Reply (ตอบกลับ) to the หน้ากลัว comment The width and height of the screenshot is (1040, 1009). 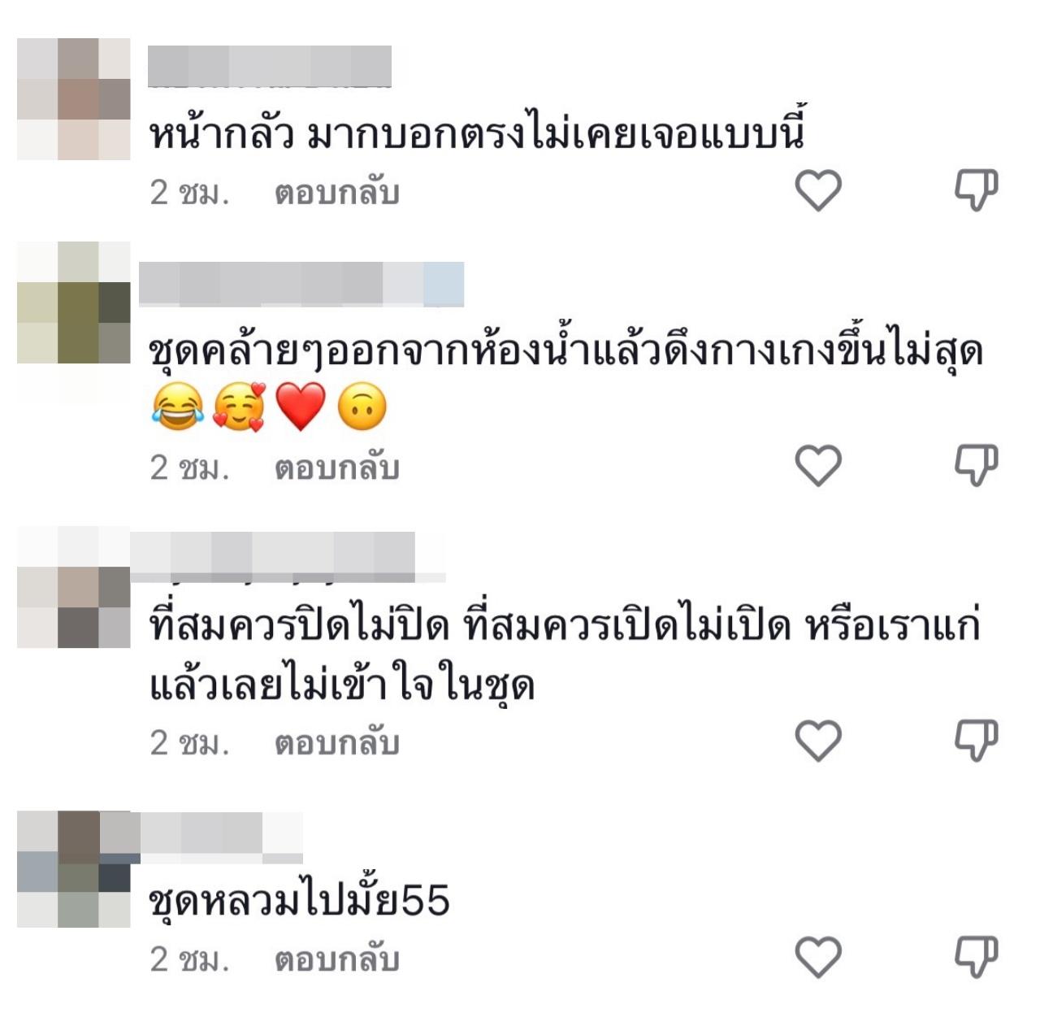point(337,193)
